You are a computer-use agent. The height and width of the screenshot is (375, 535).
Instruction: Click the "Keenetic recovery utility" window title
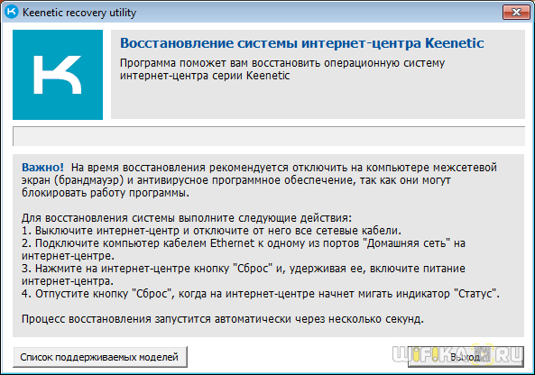click(79, 13)
